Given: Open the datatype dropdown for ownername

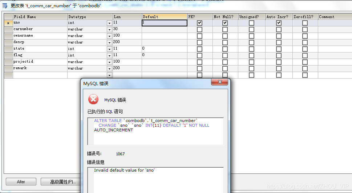Looking at the screenshot, I should pyautogui.click(x=109, y=36).
